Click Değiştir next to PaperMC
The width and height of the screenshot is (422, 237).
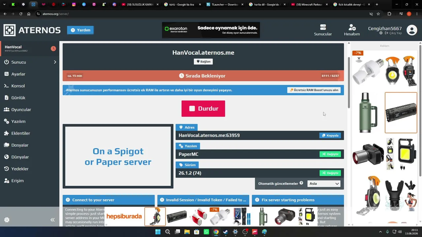click(330, 154)
